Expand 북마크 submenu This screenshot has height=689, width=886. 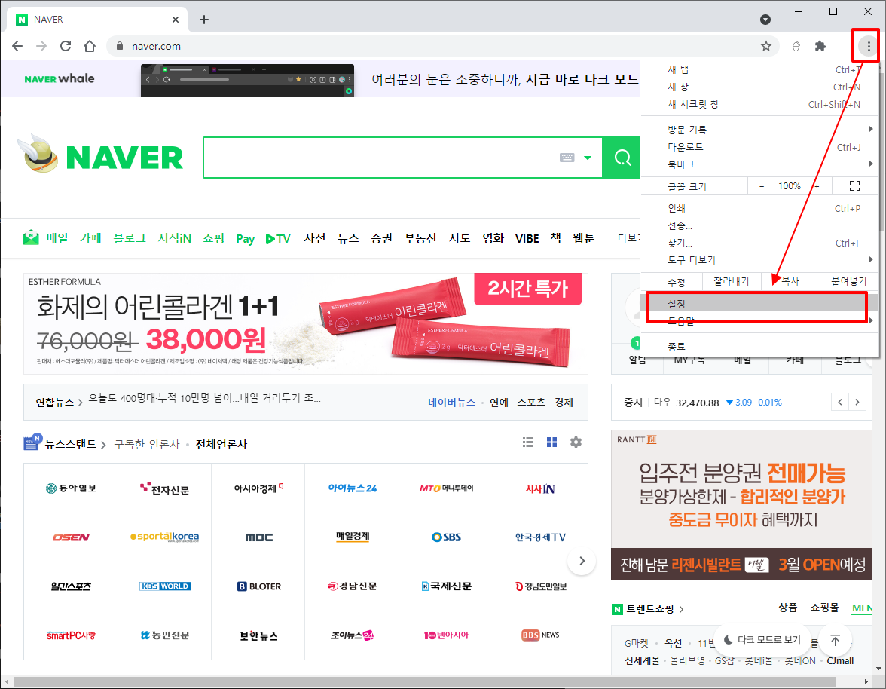click(759, 164)
